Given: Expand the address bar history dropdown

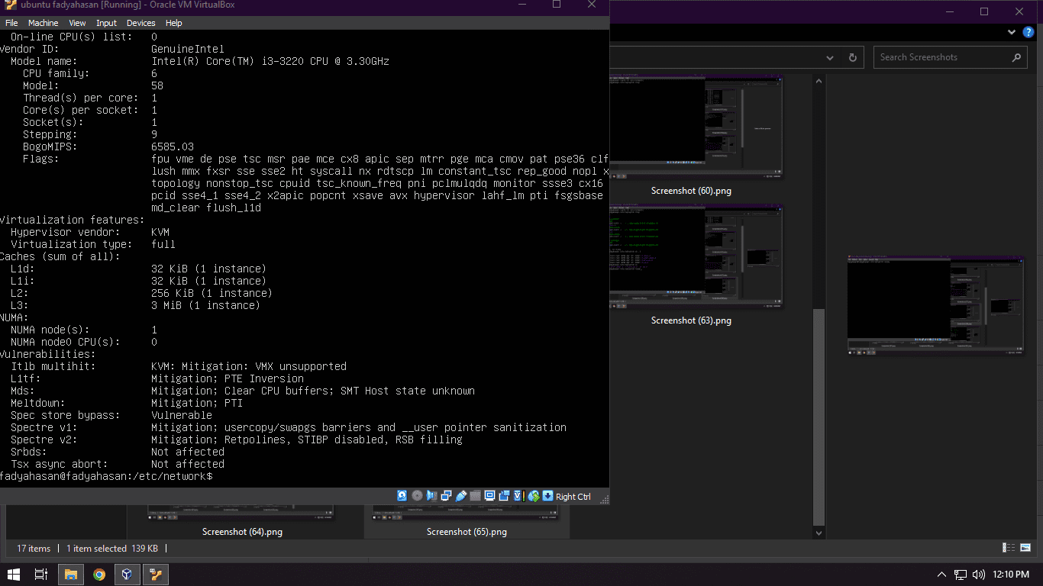Looking at the screenshot, I should point(830,57).
